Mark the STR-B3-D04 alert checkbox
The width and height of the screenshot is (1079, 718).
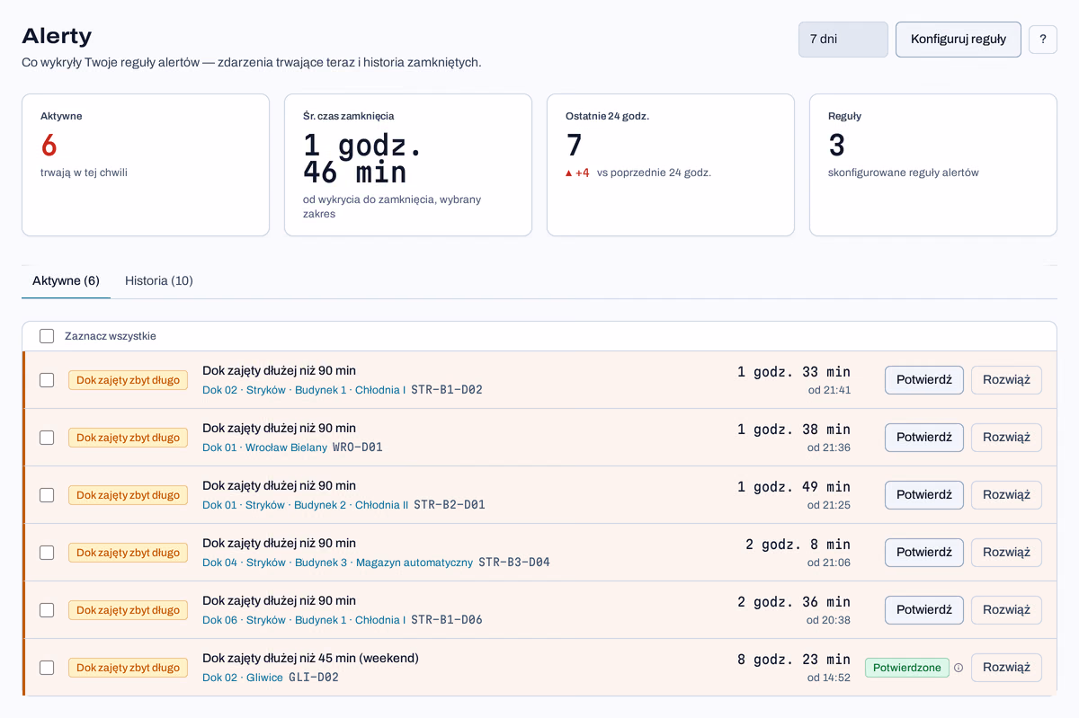(x=47, y=553)
